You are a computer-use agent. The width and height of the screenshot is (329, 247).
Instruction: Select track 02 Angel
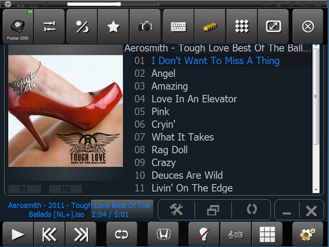click(222, 73)
